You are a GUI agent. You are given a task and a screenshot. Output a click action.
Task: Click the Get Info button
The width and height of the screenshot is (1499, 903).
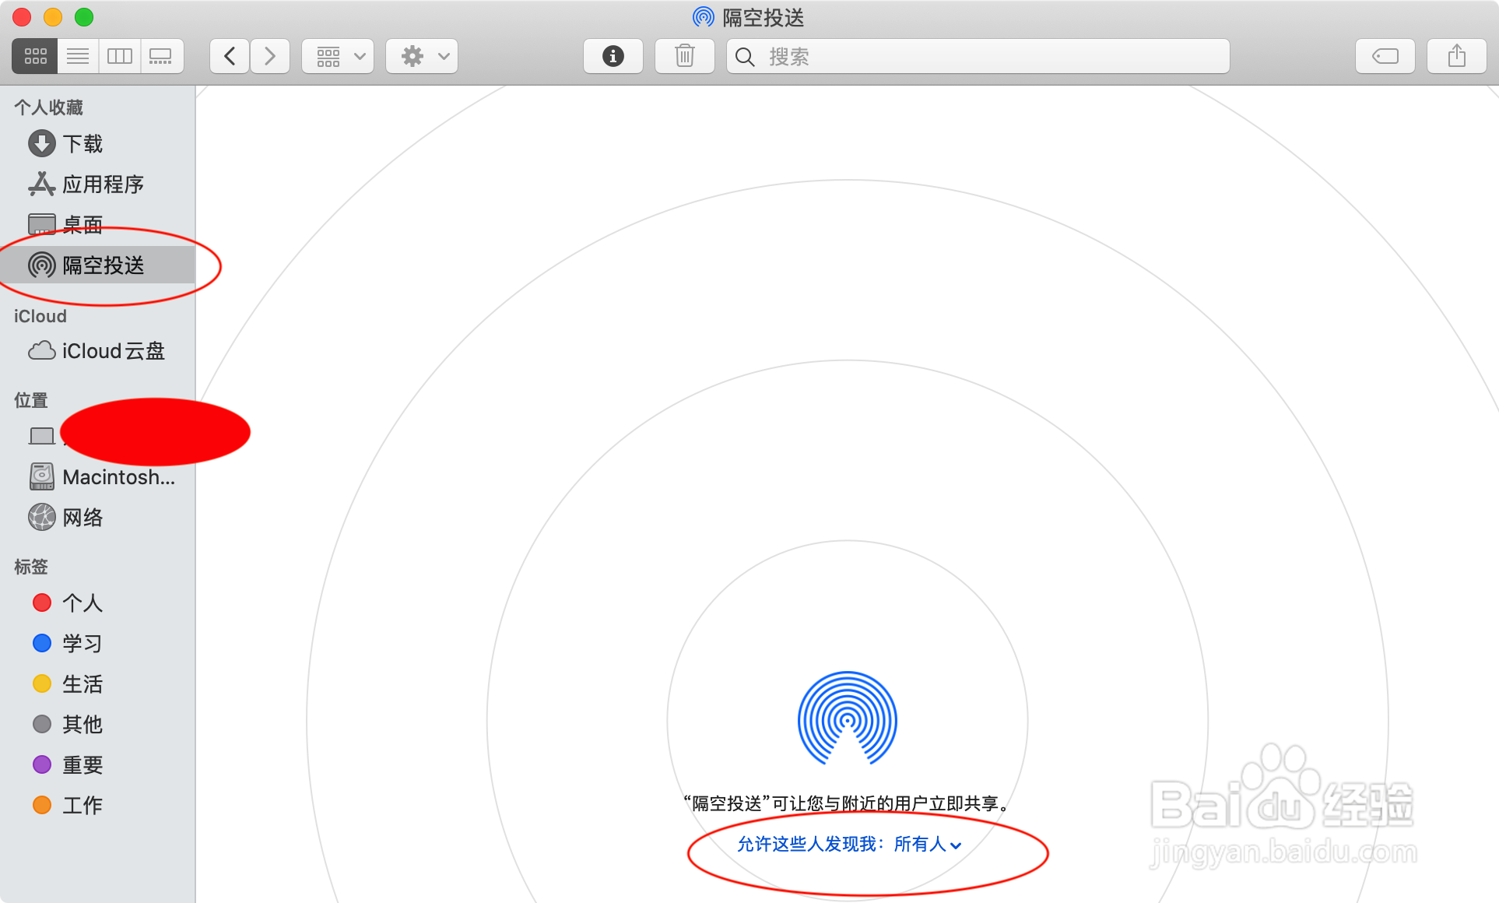(x=613, y=56)
